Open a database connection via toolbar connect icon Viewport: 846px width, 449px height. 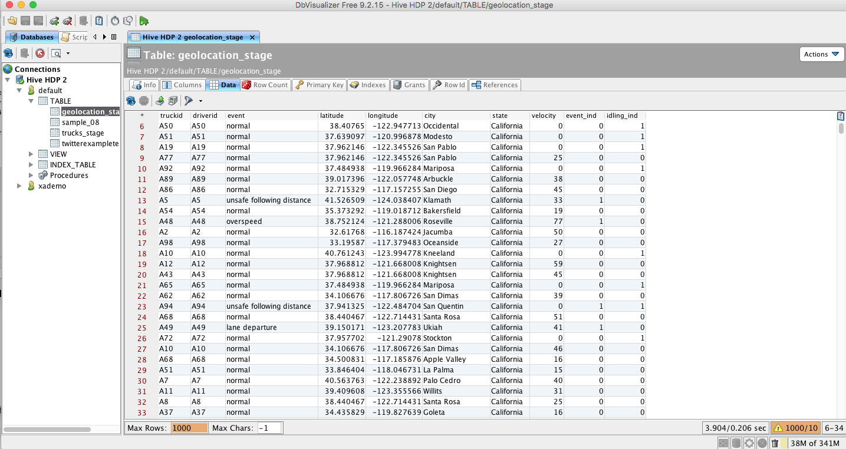click(x=54, y=20)
